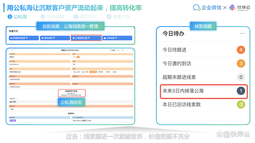
Task: Open the more options dash in record header
Action: (127, 50)
